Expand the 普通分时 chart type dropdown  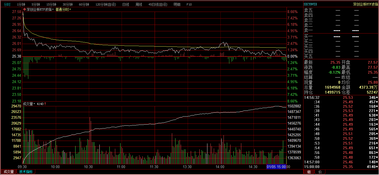[x=70, y=9]
